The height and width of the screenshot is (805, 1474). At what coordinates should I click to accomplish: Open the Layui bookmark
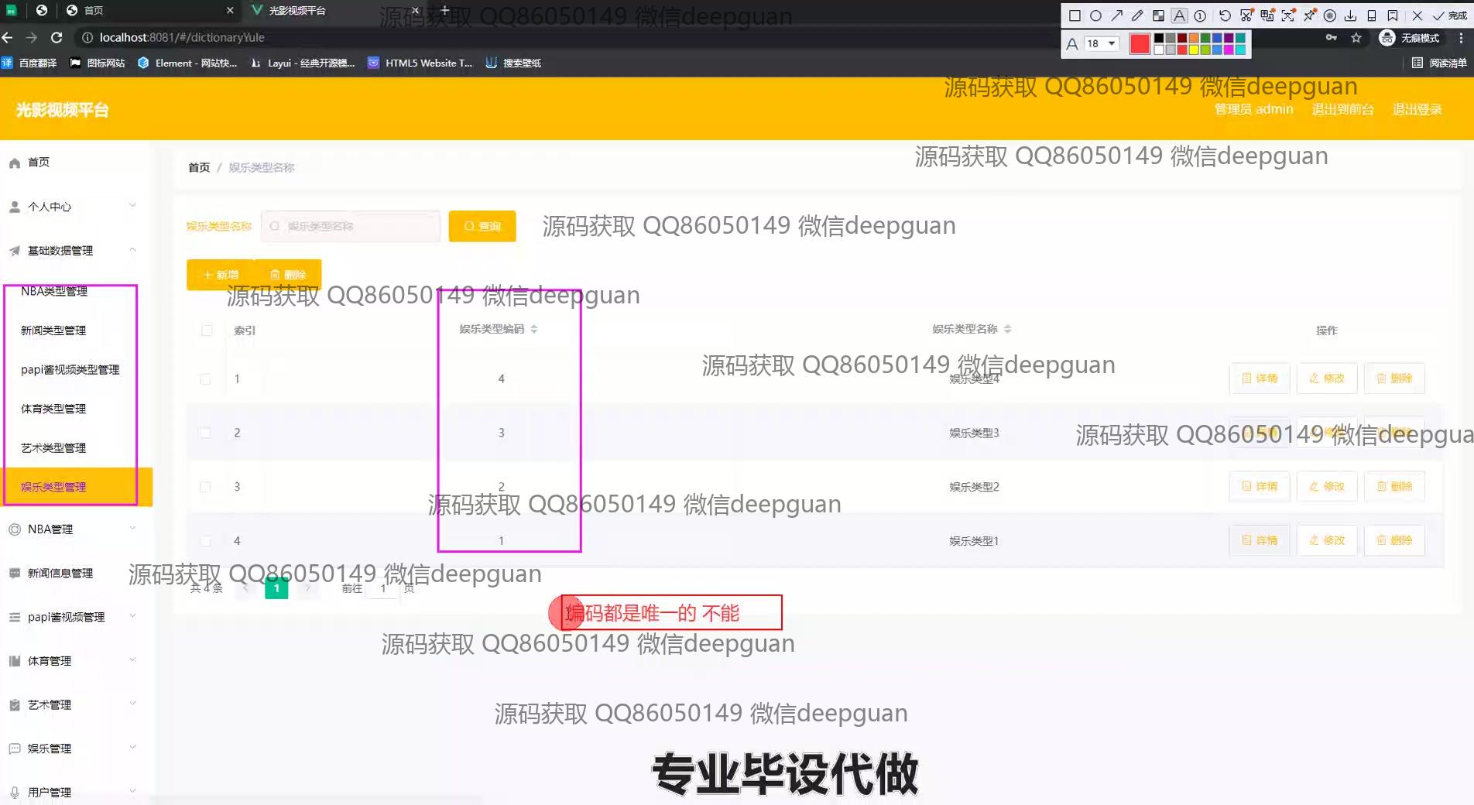click(x=303, y=63)
